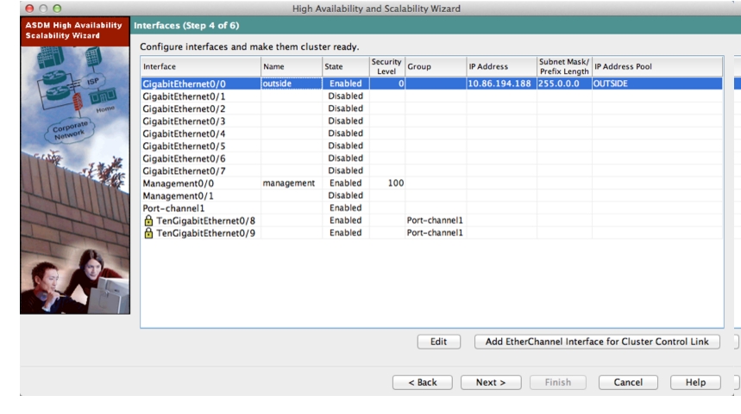Image resolution: width=741 pixels, height=414 pixels.
Task: Click the 'outside' name cell
Action: tap(291, 83)
